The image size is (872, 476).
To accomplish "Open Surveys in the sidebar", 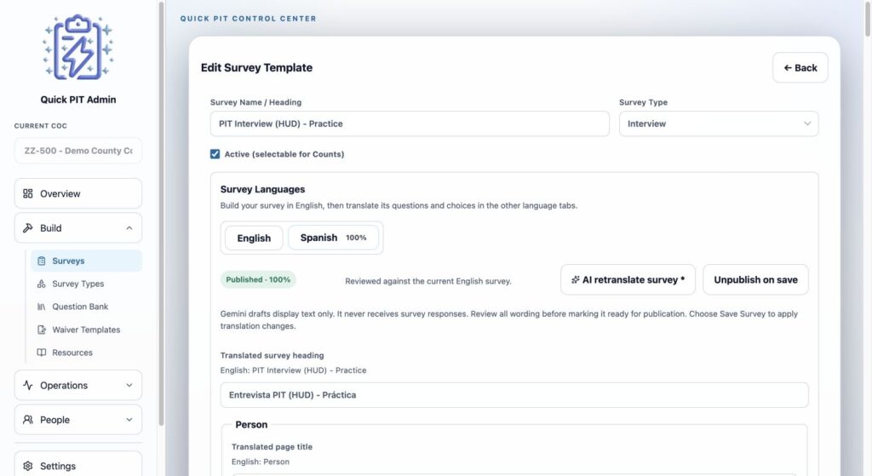I will (x=86, y=261).
